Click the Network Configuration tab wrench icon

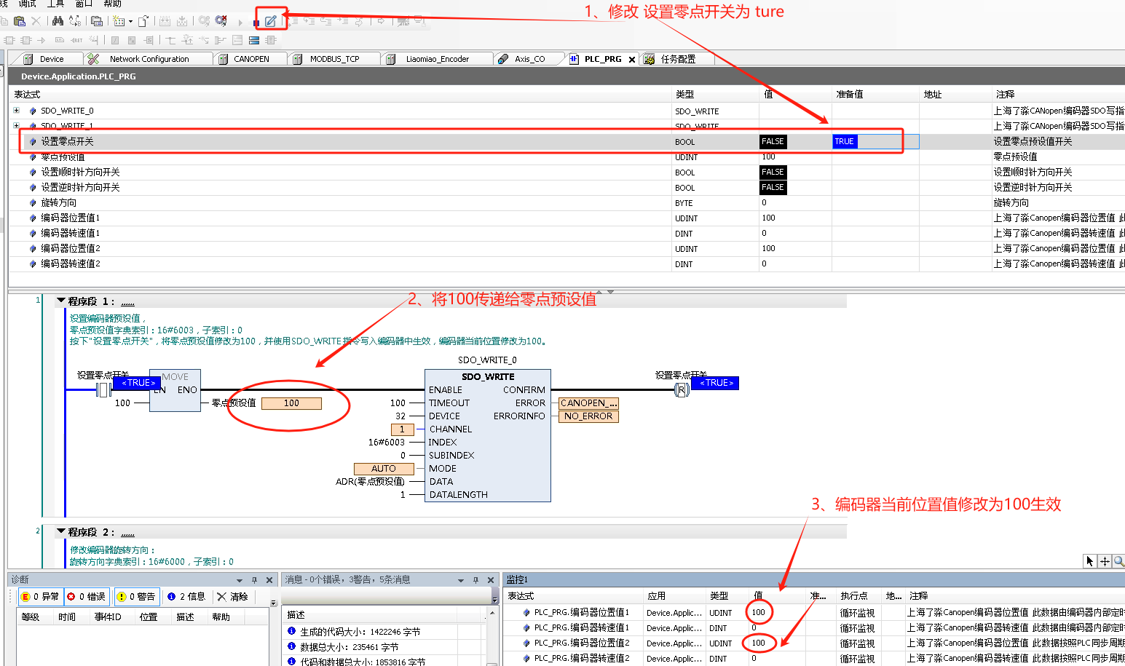[92, 59]
